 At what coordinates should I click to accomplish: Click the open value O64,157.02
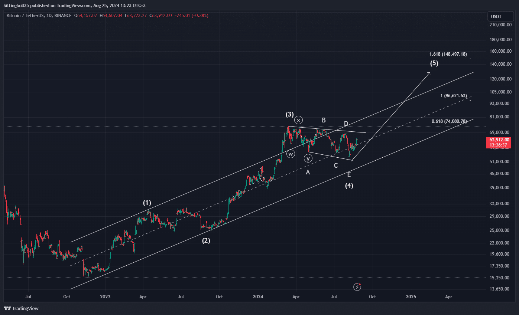[x=85, y=16]
